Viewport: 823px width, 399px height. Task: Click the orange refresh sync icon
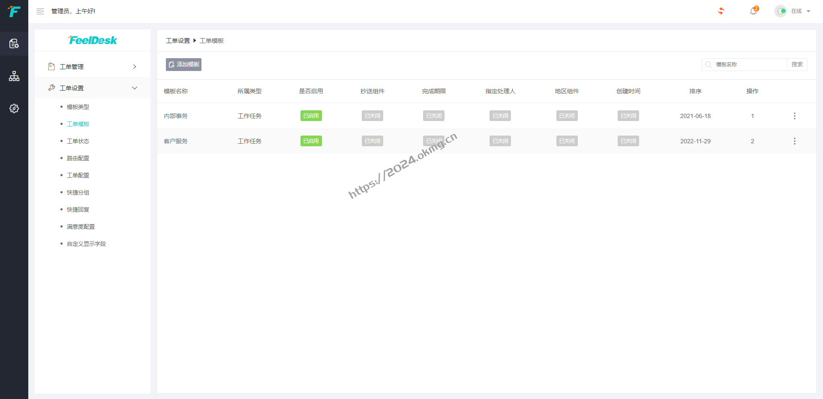coord(721,11)
